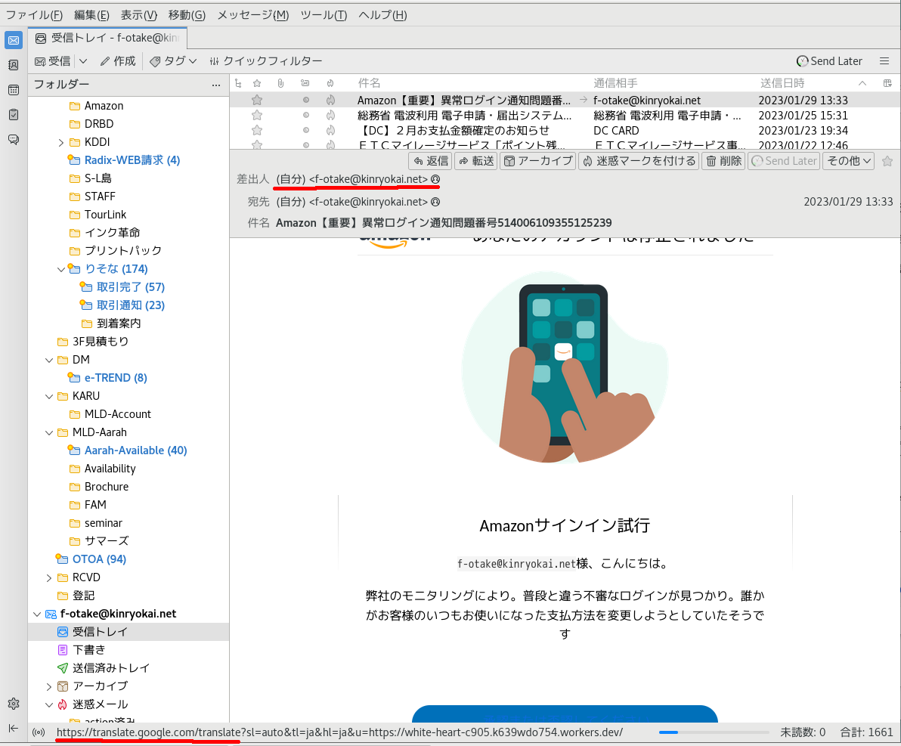This screenshot has height=746, width=901.
Task: Archive with the アーカイブ button
Action: pyautogui.click(x=538, y=161)
